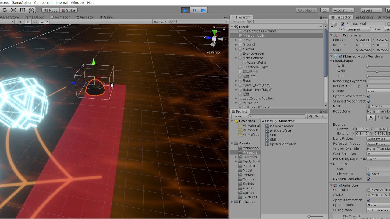Select the Scale tool in the toolbar
Image resolution: width=390 pixels, height=219 pixels.
[x=13, y=10]
